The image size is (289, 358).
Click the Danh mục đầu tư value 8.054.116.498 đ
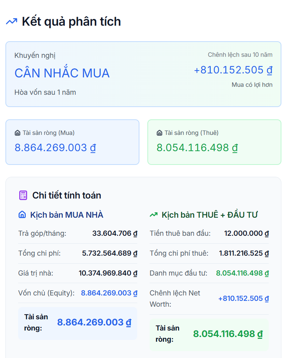tap(243, 273)
